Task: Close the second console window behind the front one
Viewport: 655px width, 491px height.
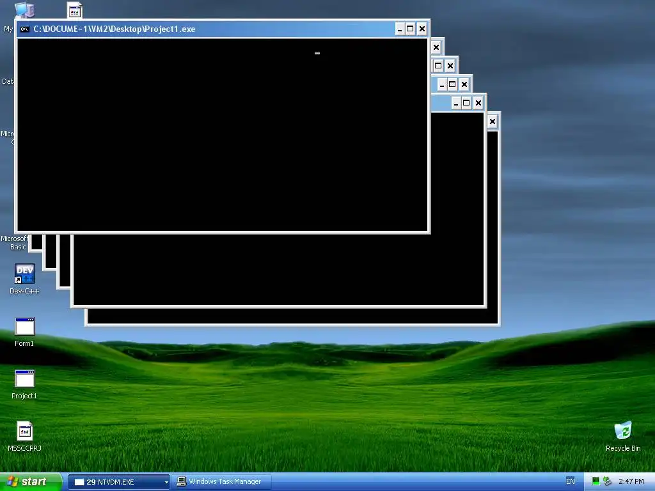Action: pyautogui.click(x=436, y=47)
